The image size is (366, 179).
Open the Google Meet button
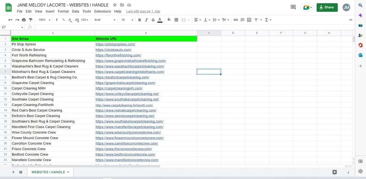307,8
